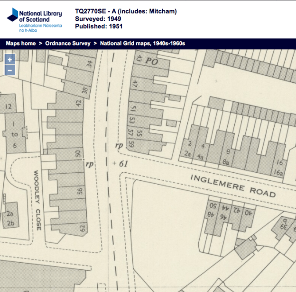The width and height of the screenshot is (296, 292).
Task: Select the building labelled 2b
Action: tap(10, 223)
